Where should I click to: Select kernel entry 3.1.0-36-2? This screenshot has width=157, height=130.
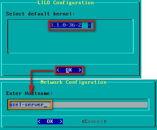(70, 25)
